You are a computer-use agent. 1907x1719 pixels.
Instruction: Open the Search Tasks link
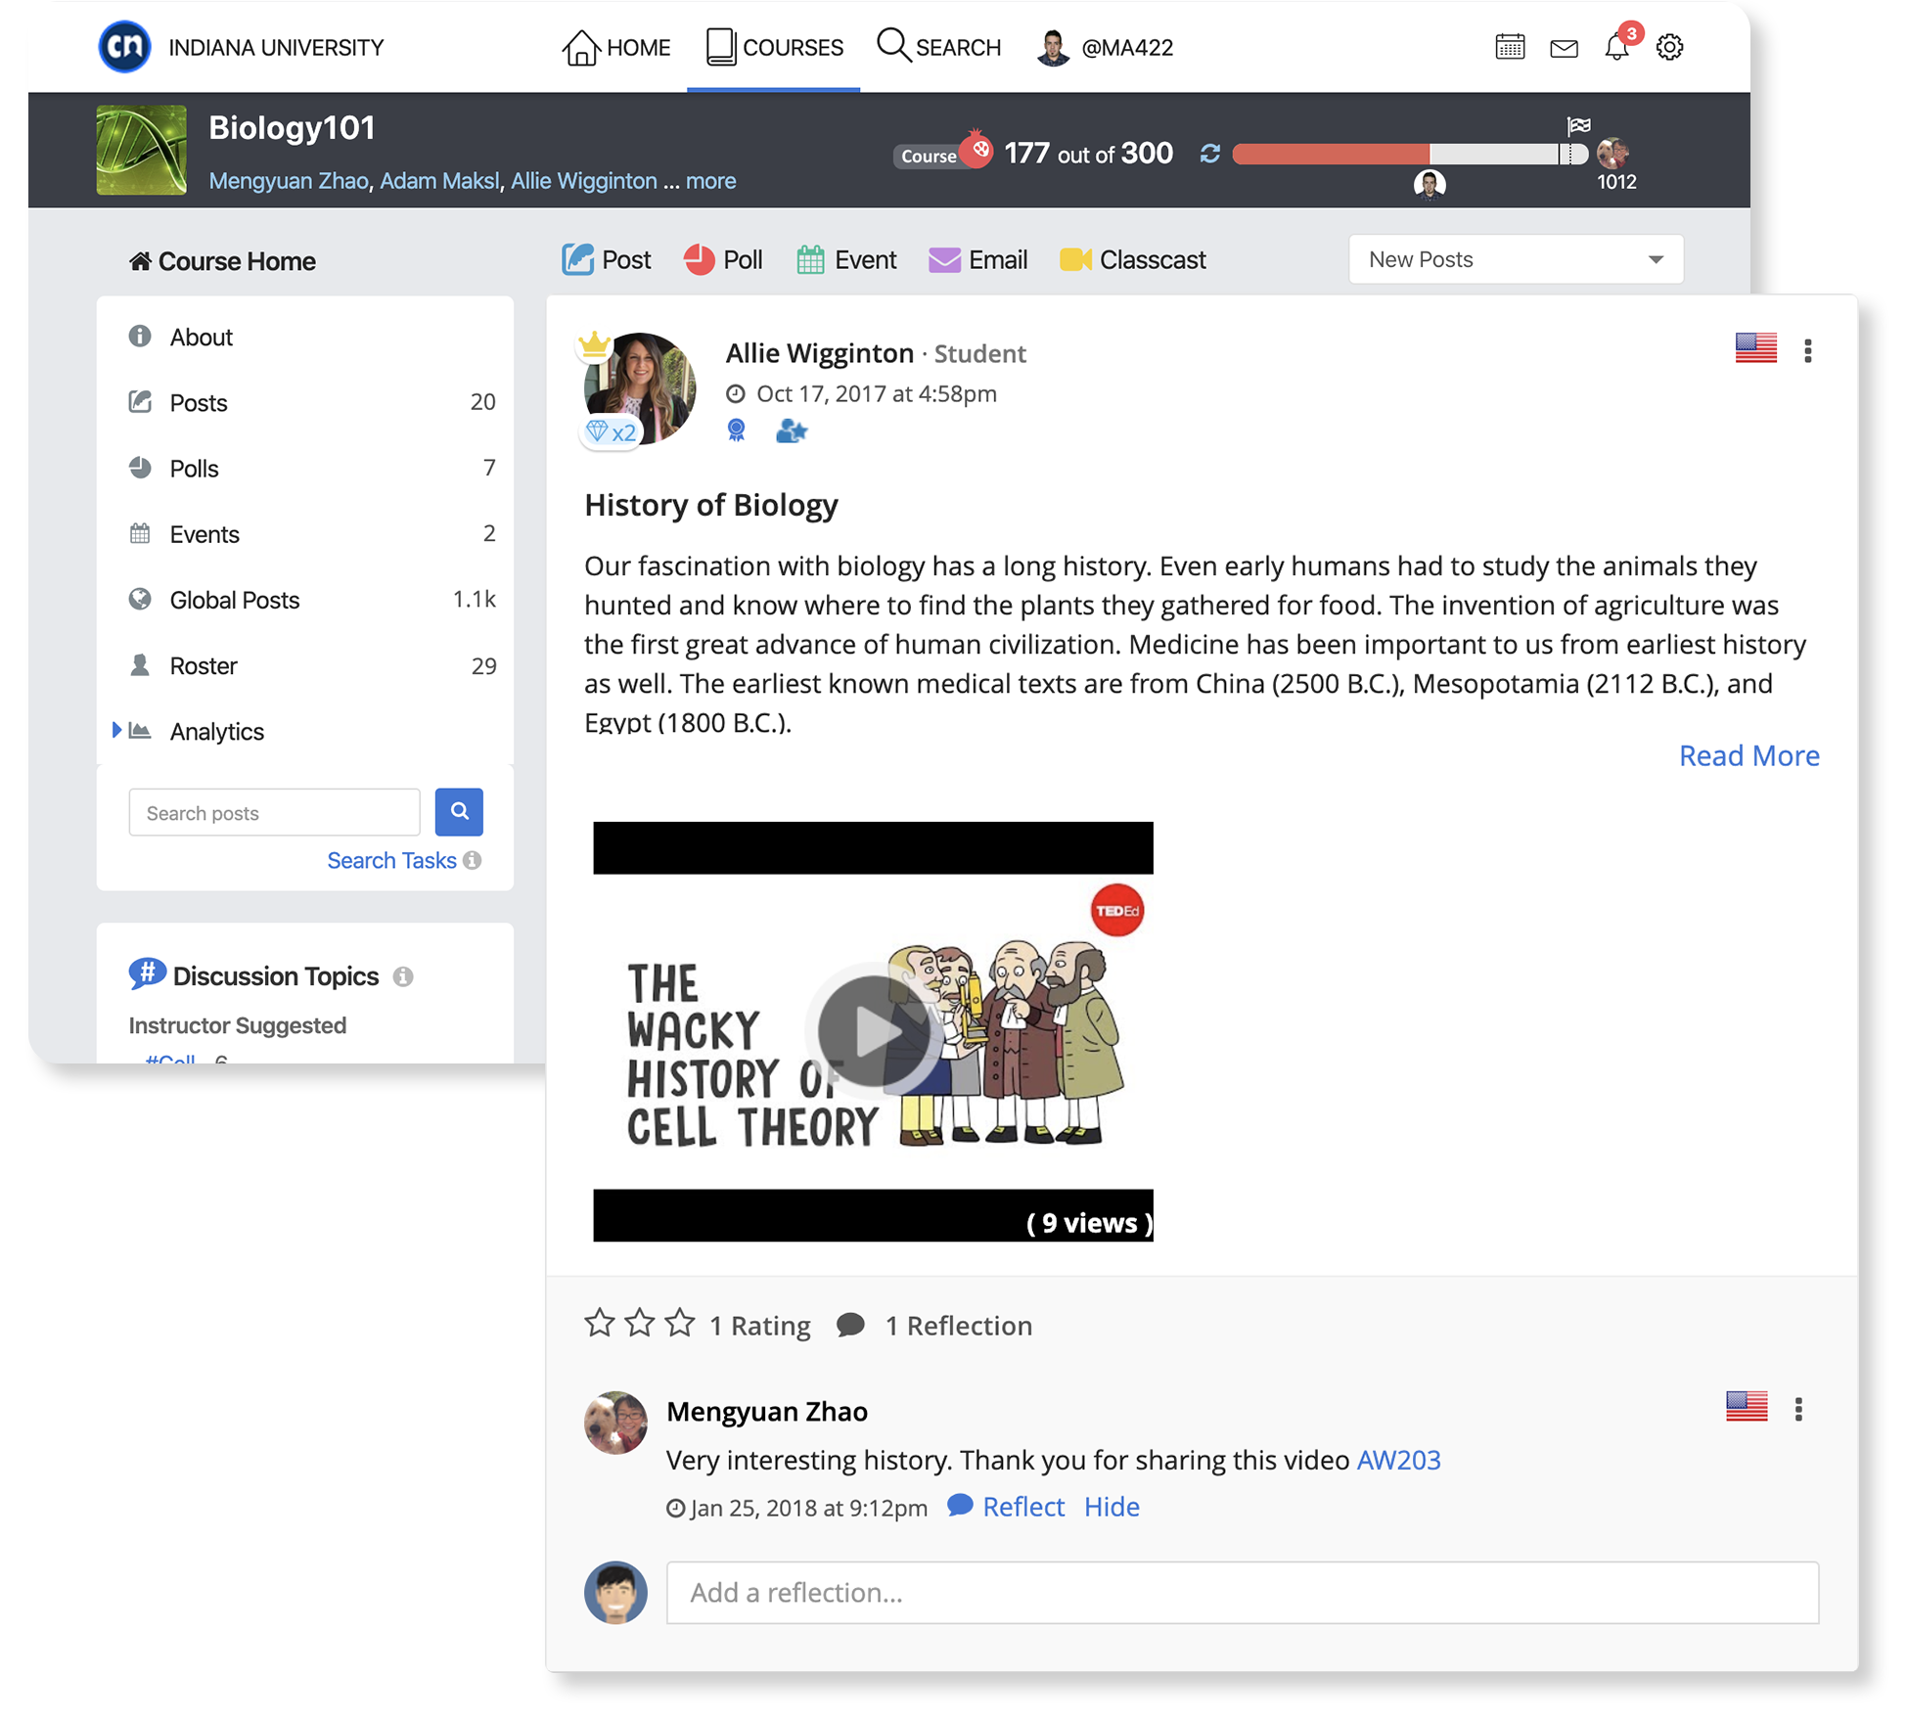pos(391,861)
